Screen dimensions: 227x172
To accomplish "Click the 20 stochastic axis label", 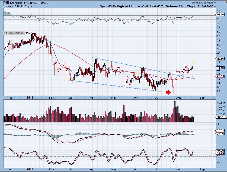I will (x=219, y=162).
